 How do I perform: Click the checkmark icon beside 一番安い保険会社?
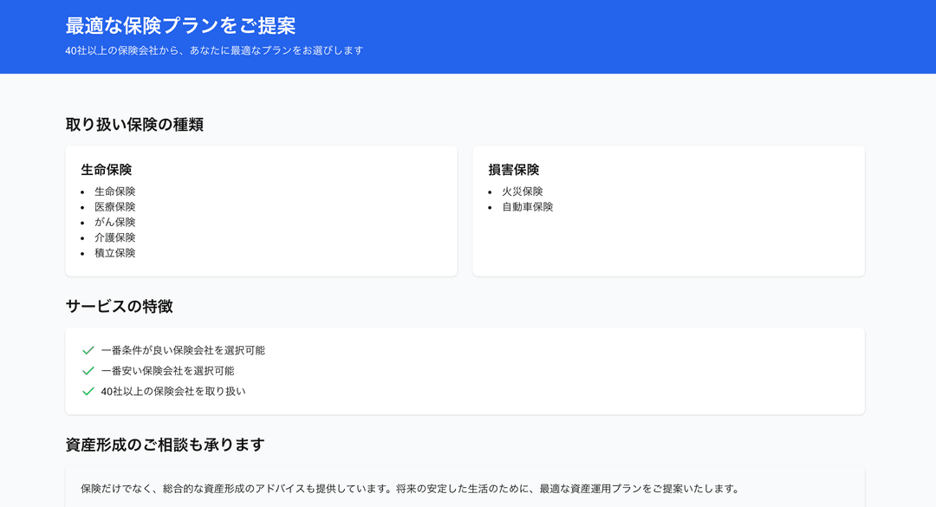[88, 371]
